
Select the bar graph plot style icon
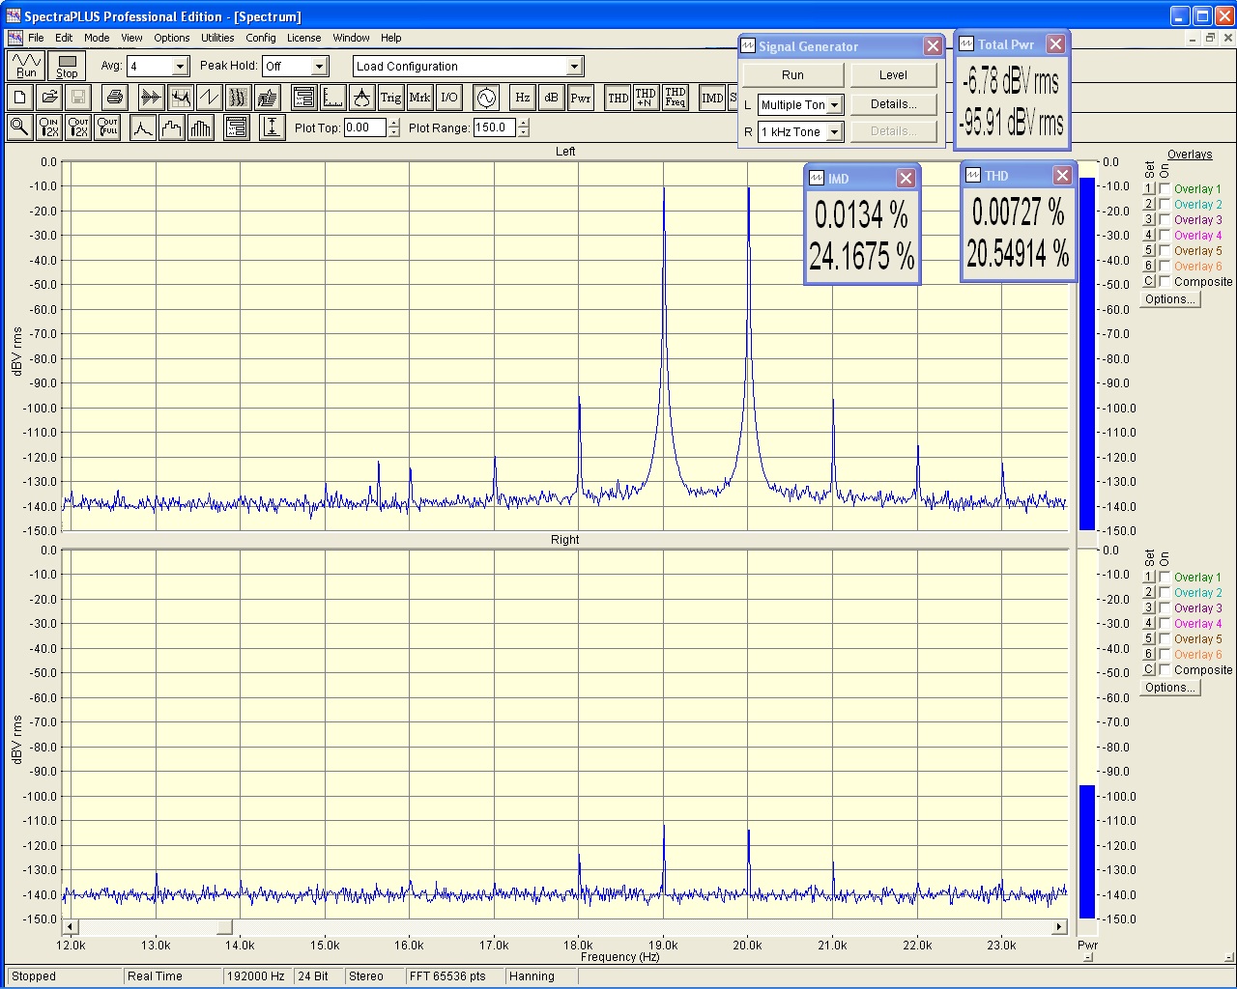(201, 127)
